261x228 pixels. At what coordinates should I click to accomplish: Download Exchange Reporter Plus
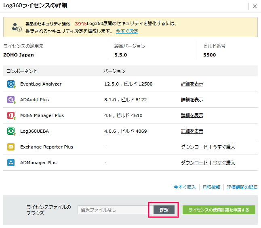coord(194,147)
